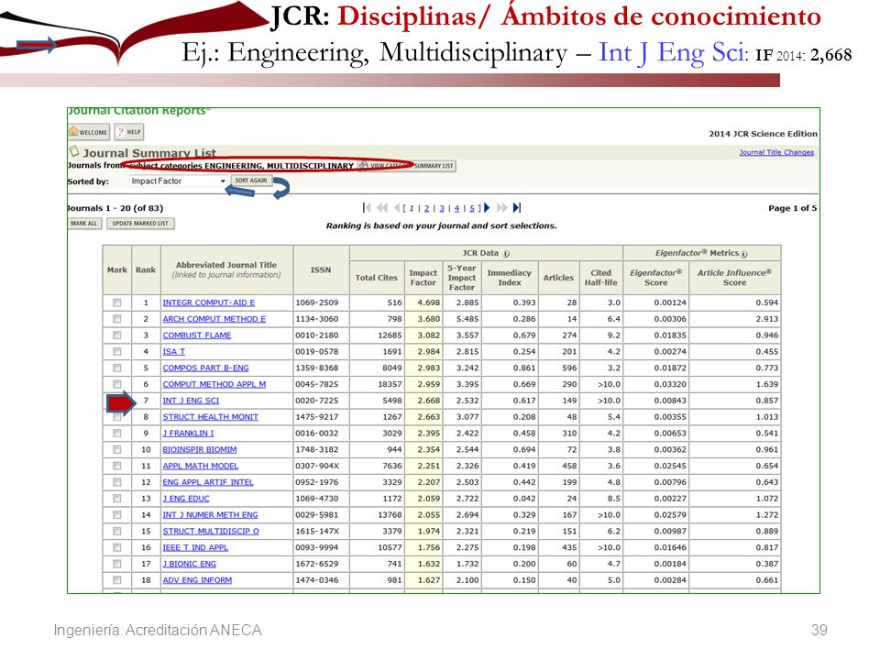Open the Sorted by Impact Factor dropdown
The width and height of the screenshot is (880, 660).
(x=177, y=181)
